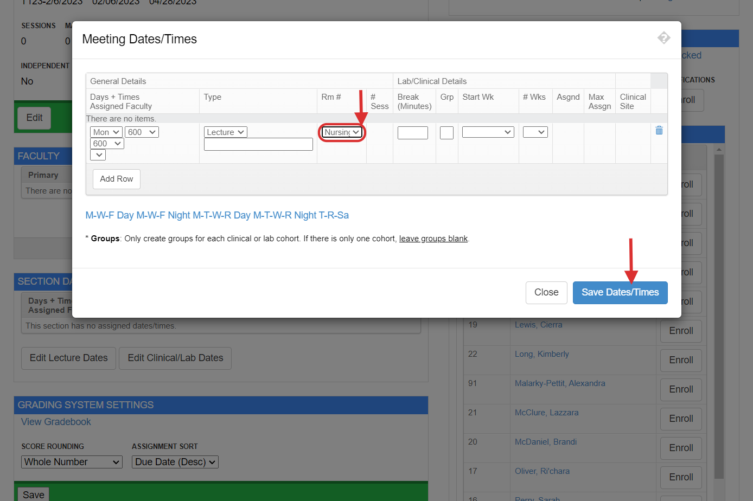753x501 pixels.
Task: Enroll student Malarky-Pettit, Alexandra
Action: 681,389
